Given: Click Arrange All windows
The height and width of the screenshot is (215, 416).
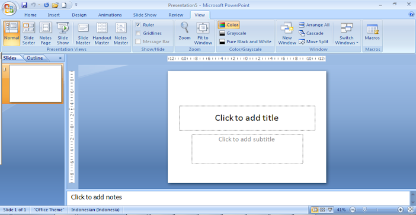Looking at the screenshot, I should tap(314, 25).
